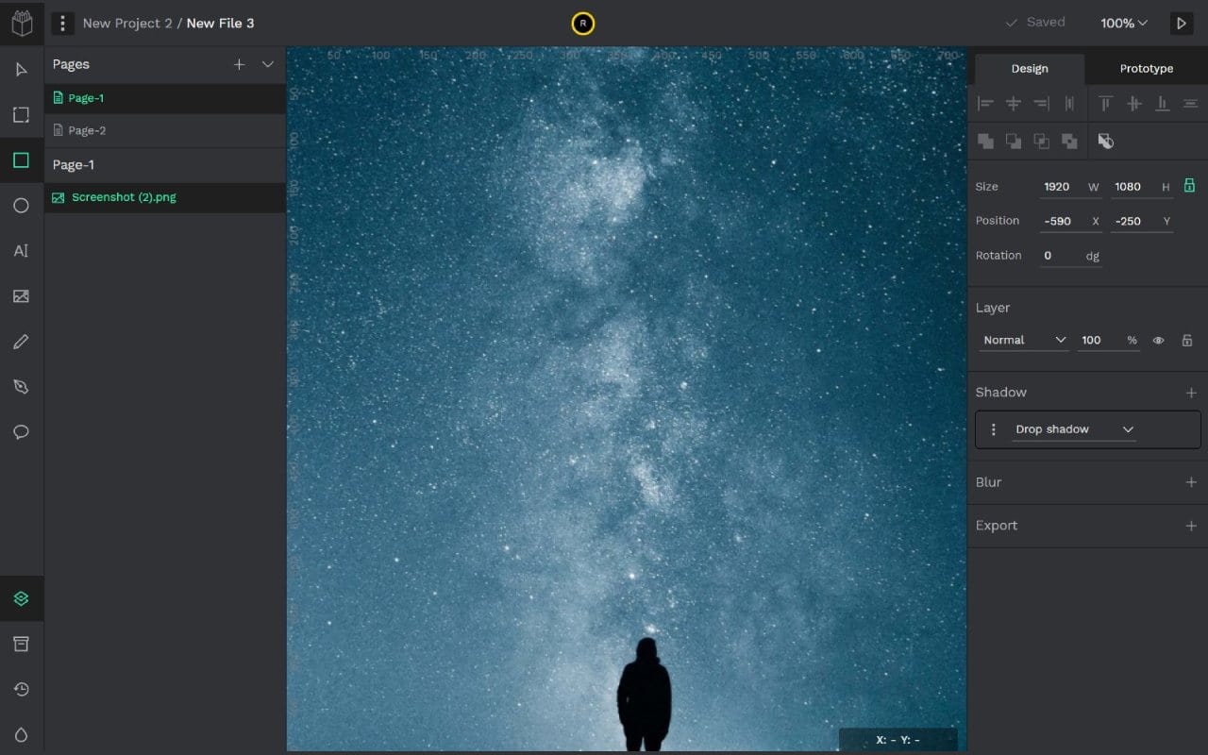Hide the layer using the eye toggle
The height and width of the screenshot is (755, 1208).
click(x=1159, y=340)
